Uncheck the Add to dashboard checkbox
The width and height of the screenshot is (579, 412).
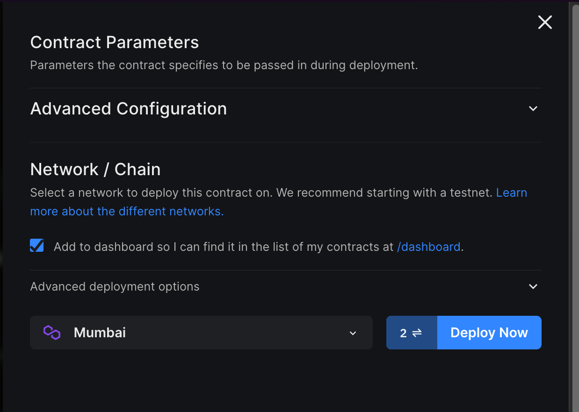(x=37, y=246)
